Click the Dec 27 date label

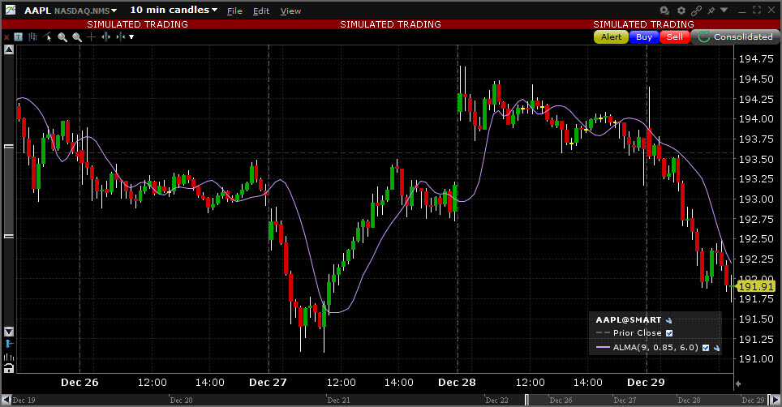click(x=268, y=383)
